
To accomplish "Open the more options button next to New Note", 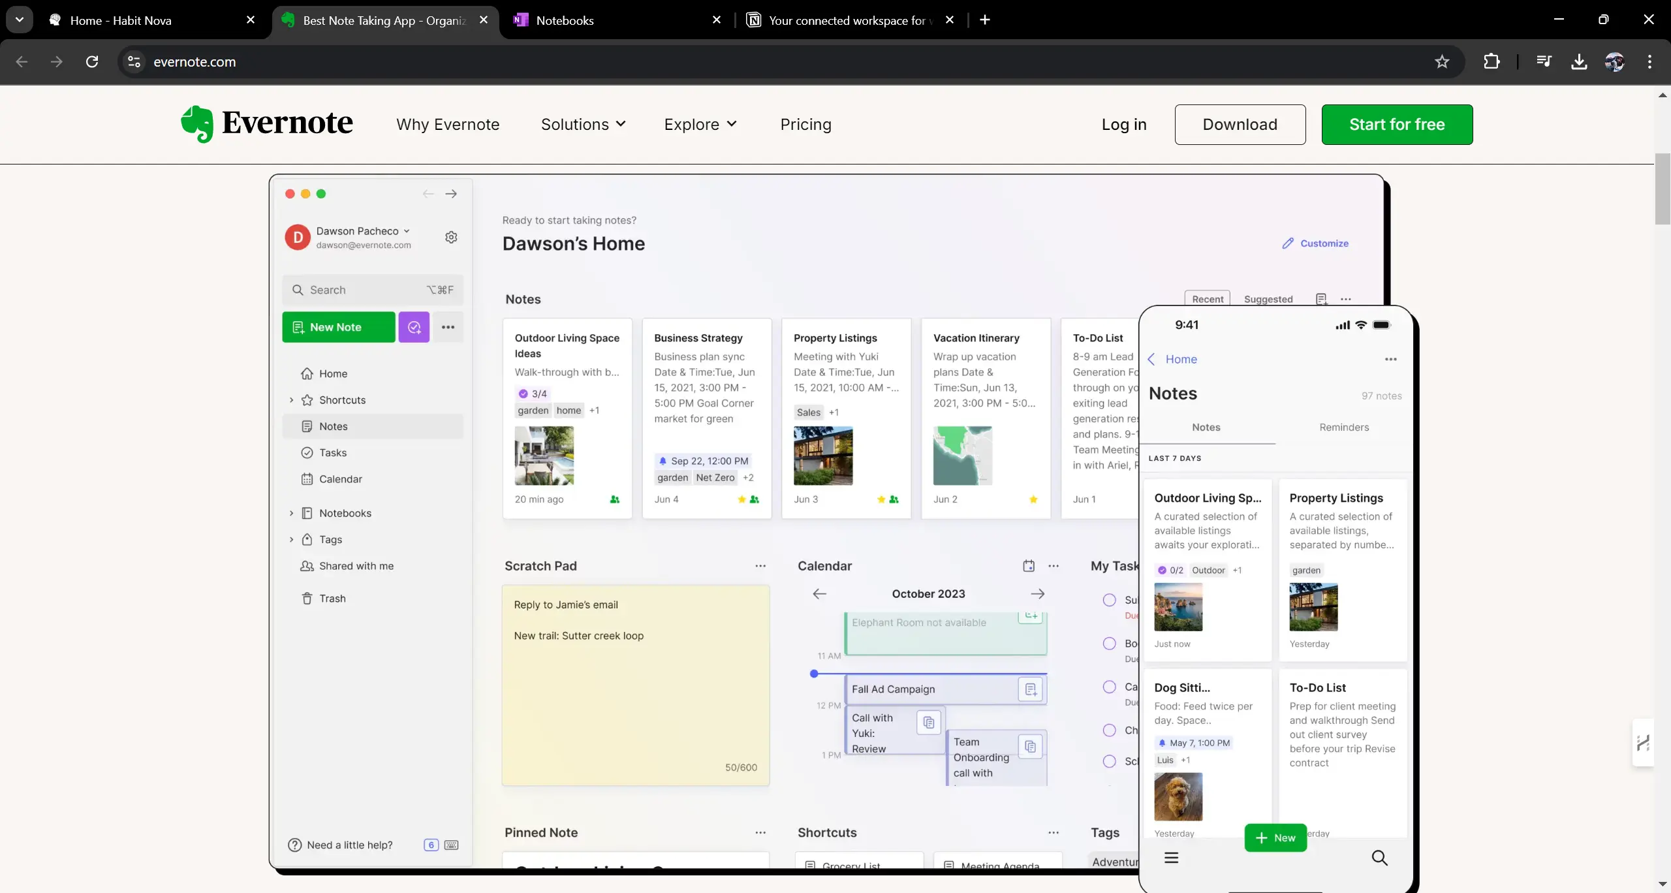I will (448, 327).
